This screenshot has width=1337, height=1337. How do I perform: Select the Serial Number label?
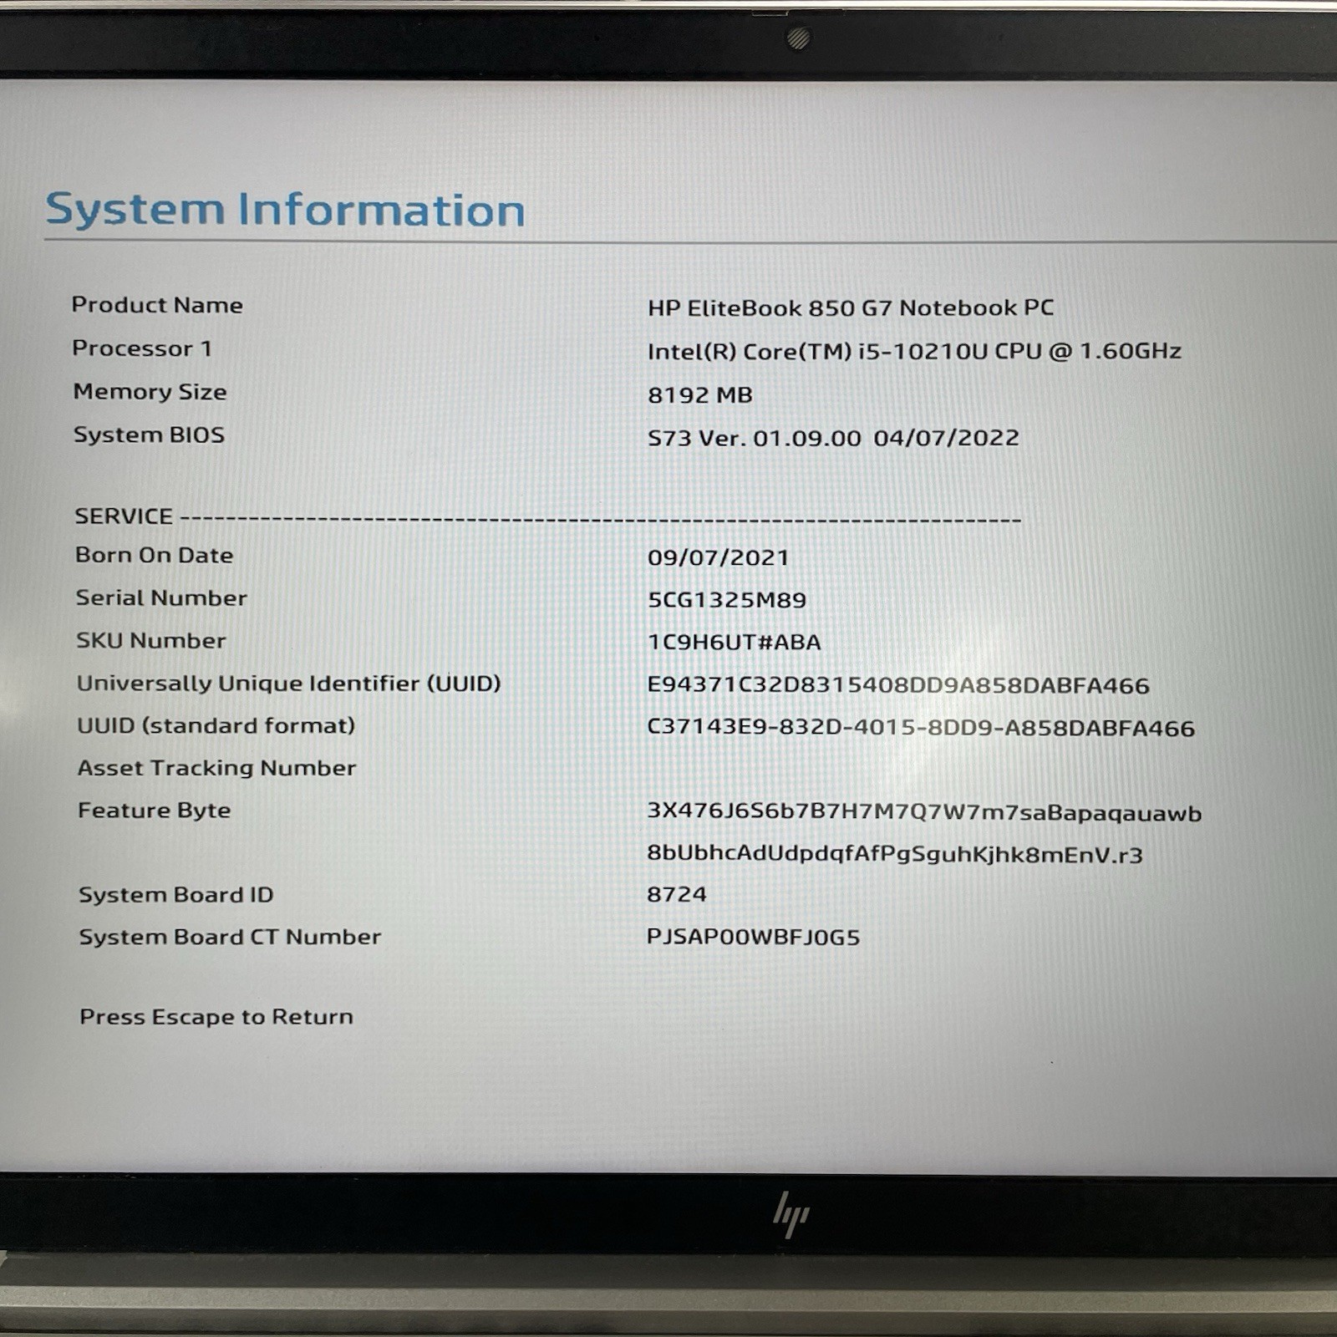coord(161,598)
